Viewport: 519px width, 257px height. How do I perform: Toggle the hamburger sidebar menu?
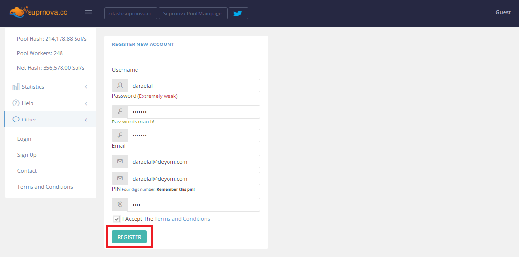coord(89,13)
